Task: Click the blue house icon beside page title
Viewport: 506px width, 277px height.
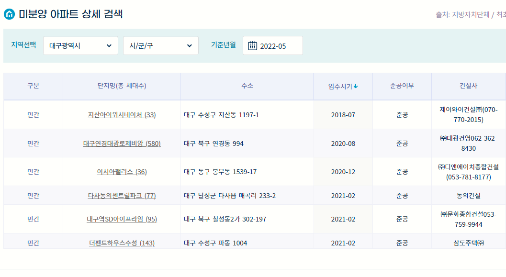Action: [x=10, y=14]
